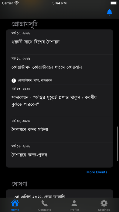Open the More Events link
Viewport: 119px width, 212px height.
tap(97, 172)
